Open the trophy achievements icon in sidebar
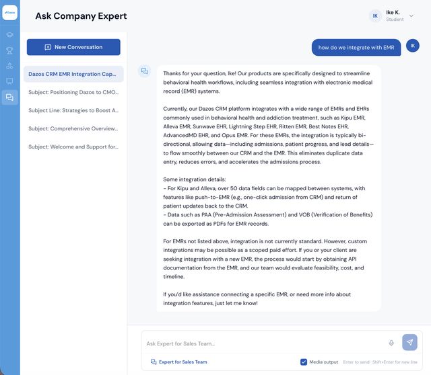This screenshot has width=431, height=375. coord(9,50)
